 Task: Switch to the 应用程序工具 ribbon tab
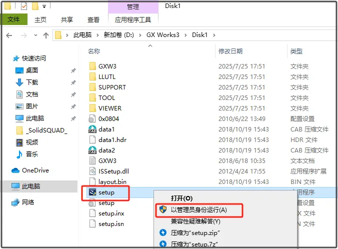(133, 20)
